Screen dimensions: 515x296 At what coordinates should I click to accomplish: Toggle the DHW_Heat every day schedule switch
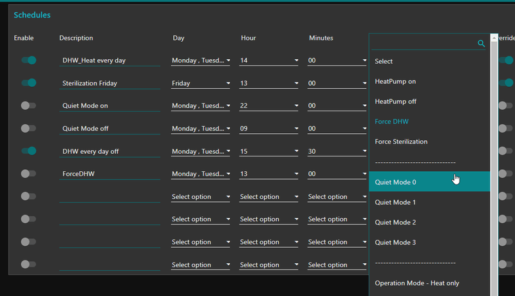28,60
